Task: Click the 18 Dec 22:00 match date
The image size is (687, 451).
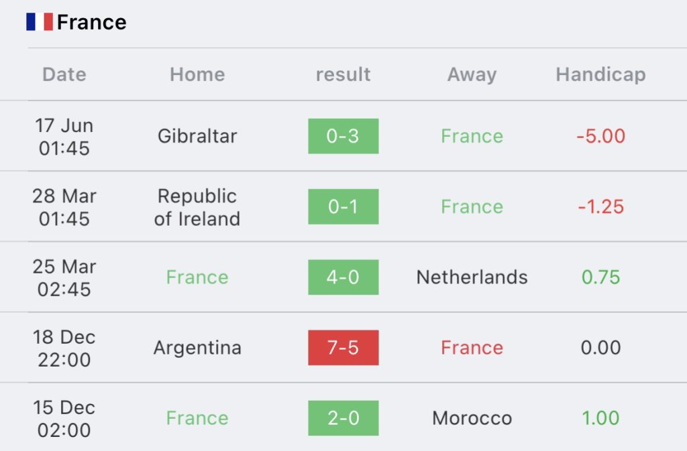Action: (64, 348)
